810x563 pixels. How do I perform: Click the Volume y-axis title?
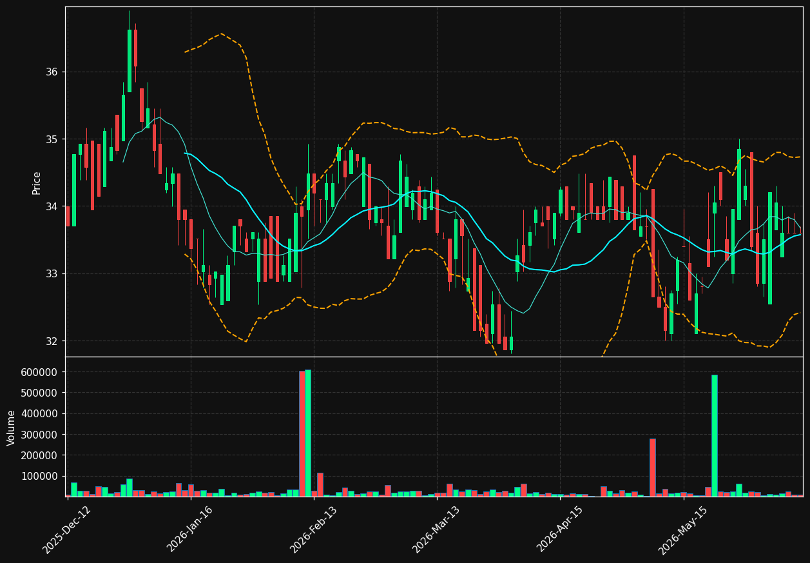[12, 428]
